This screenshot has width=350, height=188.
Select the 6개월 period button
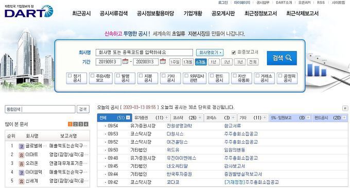click(201, 62)
